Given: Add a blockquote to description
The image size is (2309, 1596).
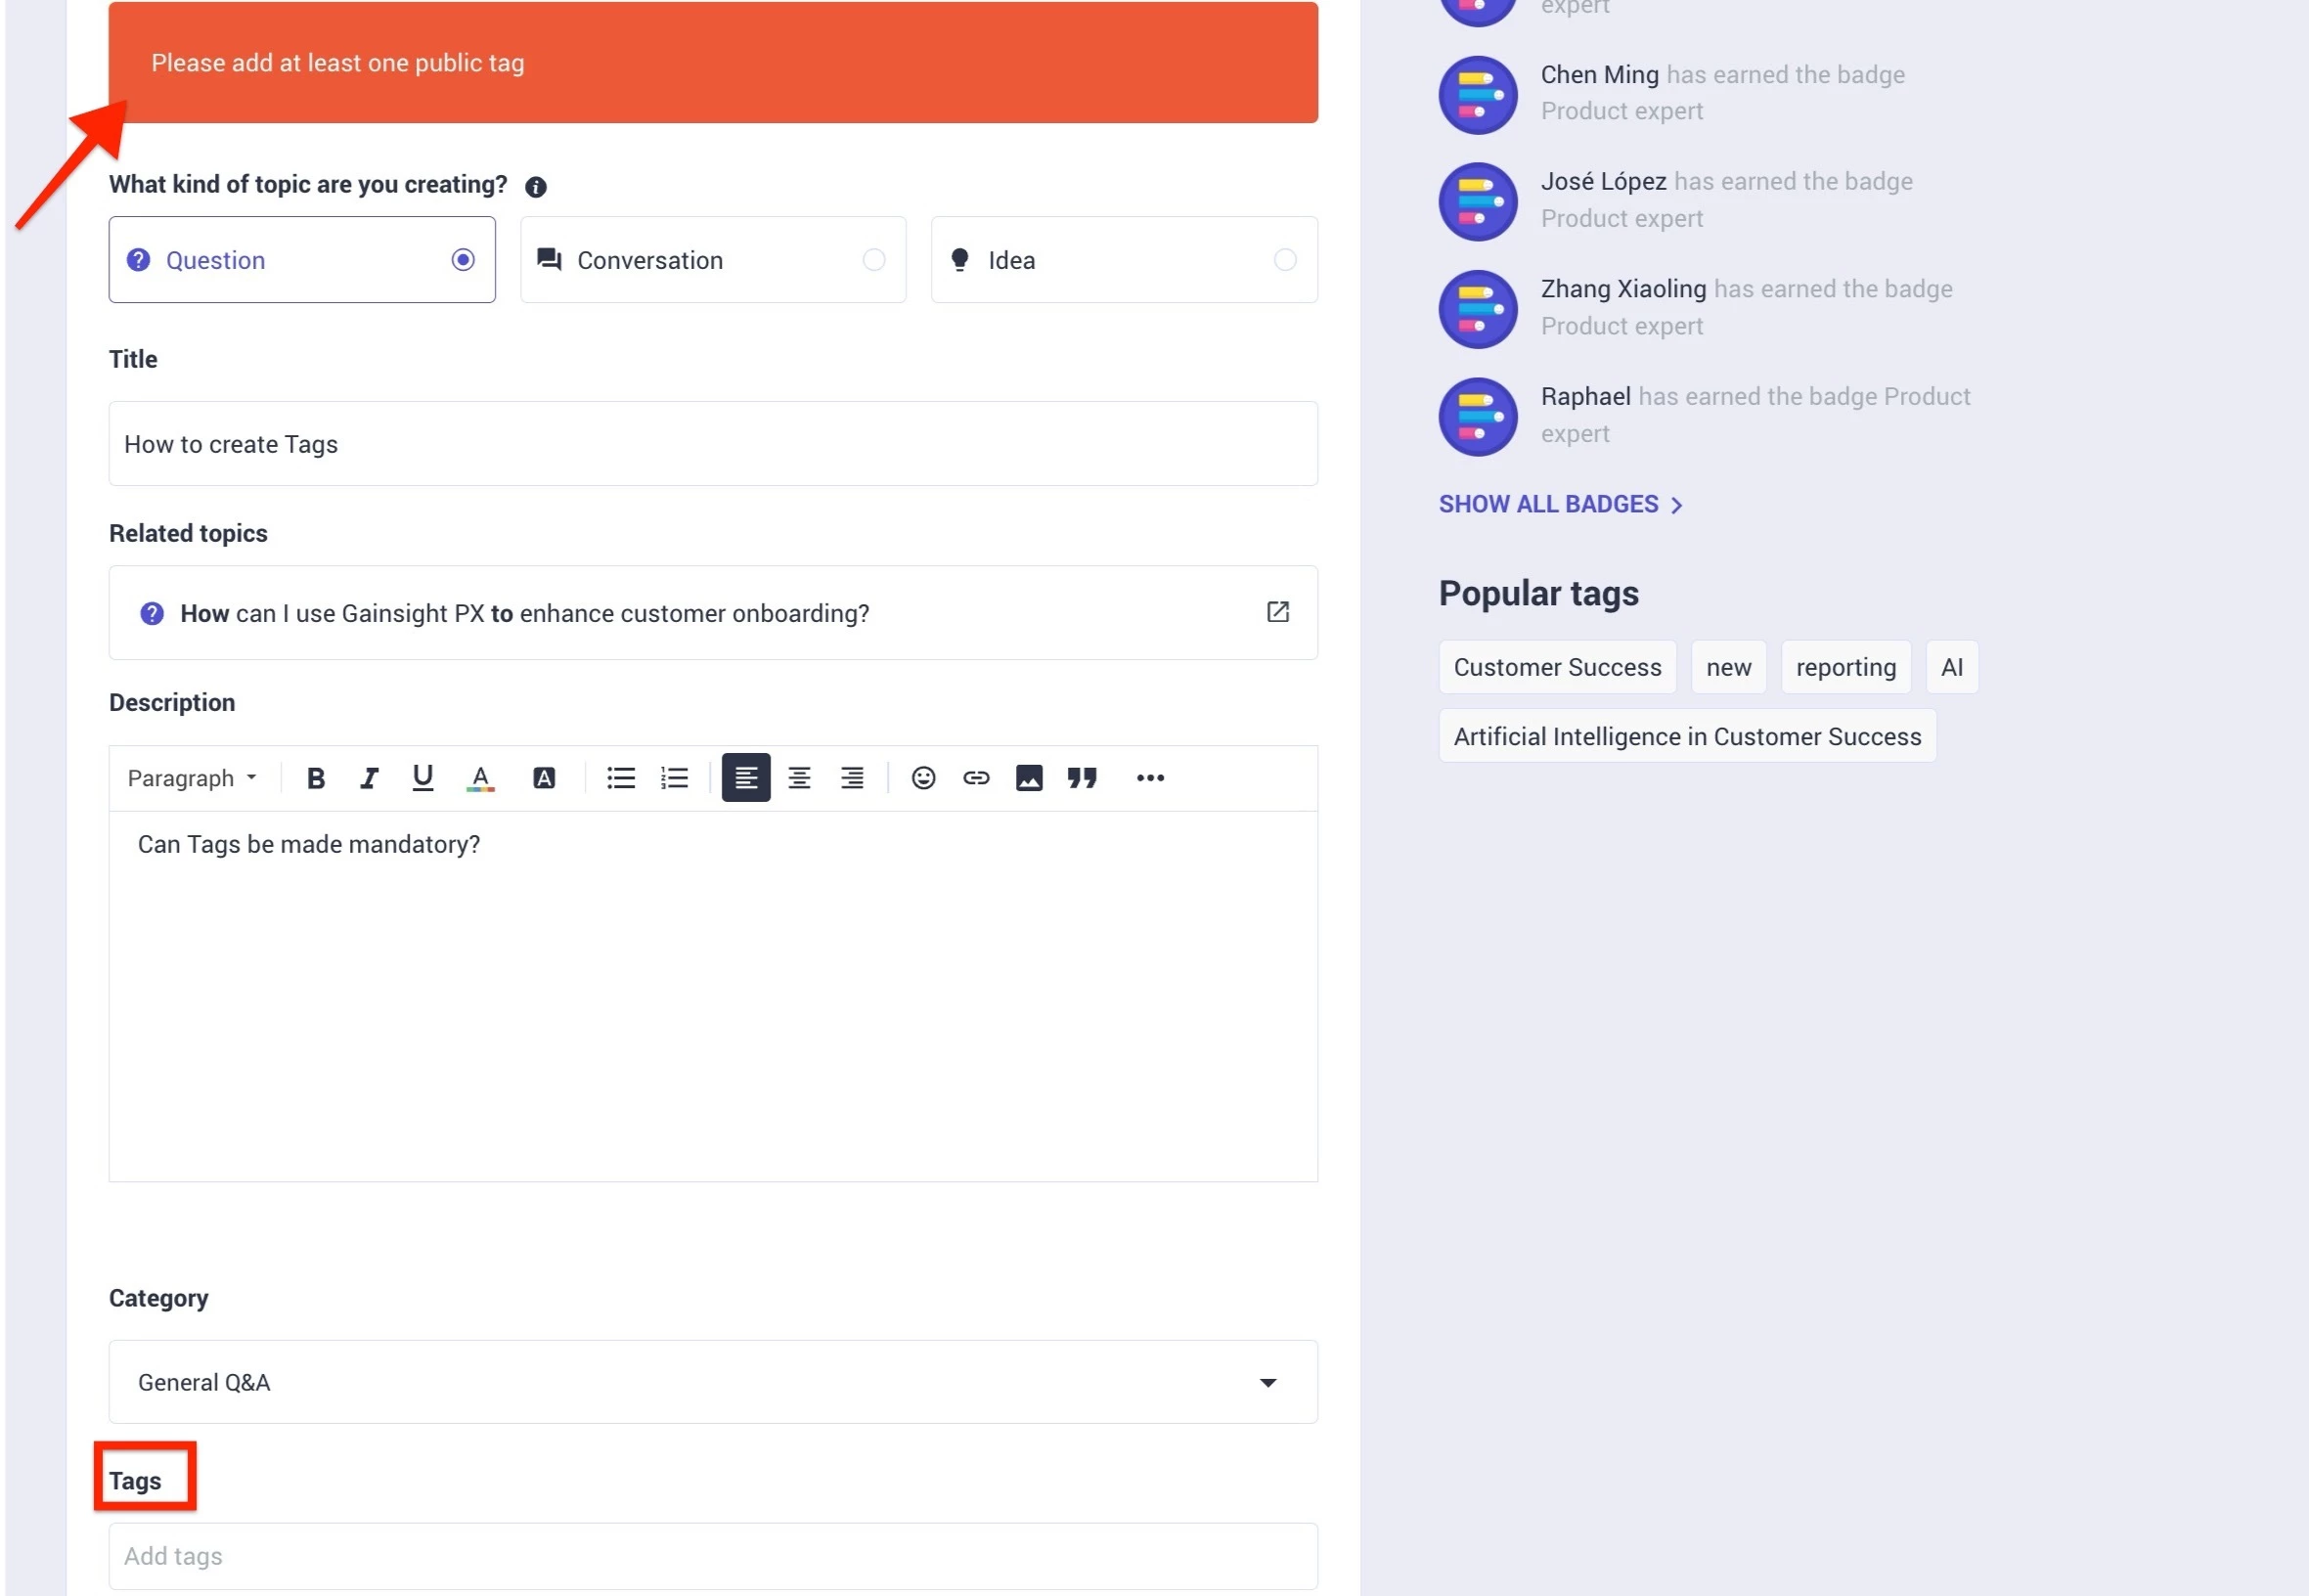Looking at the screenshot, I should [1082, 778].
